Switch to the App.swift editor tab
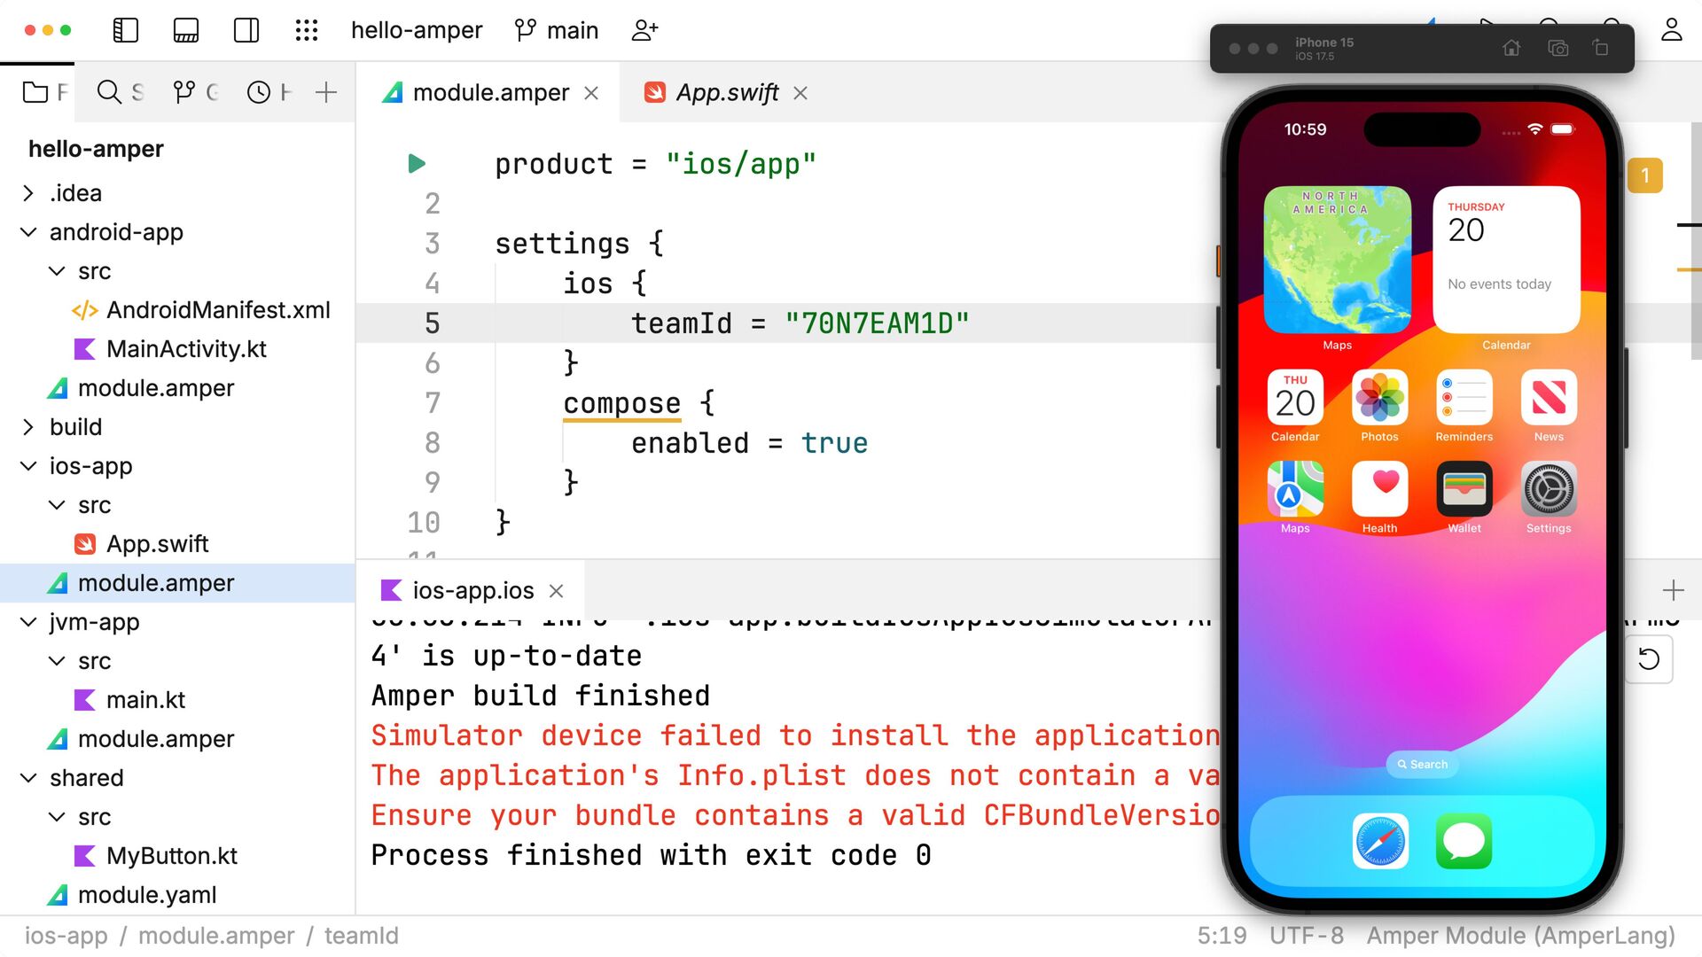The width and height of the screenshot is (1702, 957). click(727, 92)
